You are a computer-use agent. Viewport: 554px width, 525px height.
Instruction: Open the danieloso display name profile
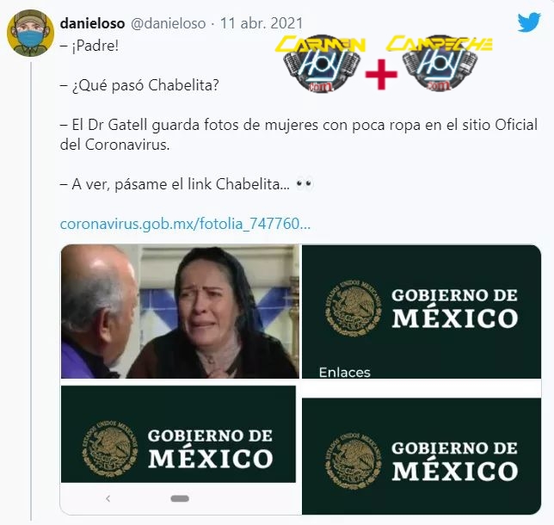click(x=92, y=24)
